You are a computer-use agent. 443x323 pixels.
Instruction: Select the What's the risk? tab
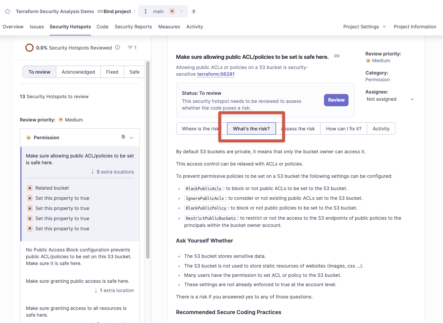click(252, 129)
